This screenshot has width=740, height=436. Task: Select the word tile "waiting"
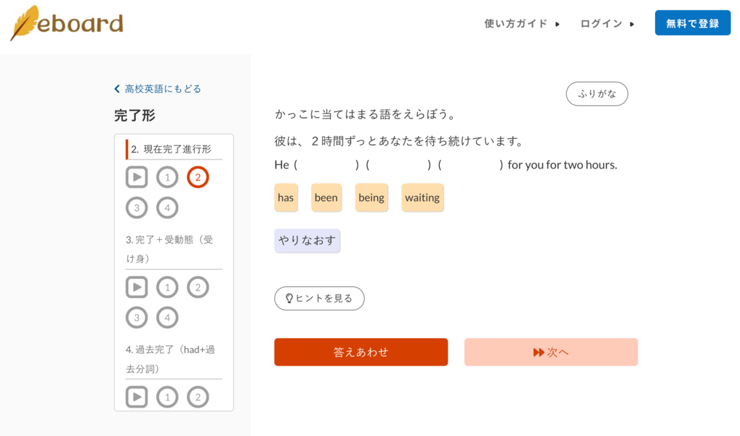(422, 197)
